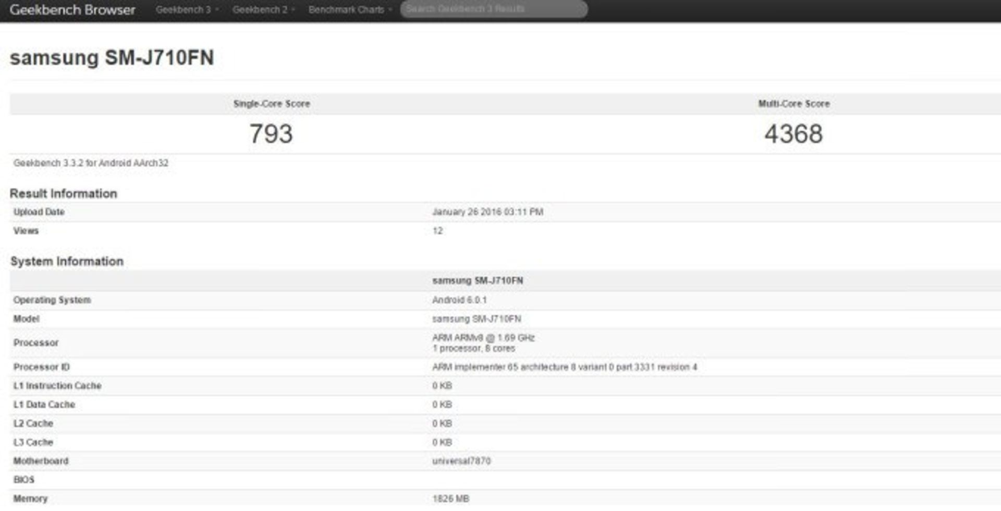Image resolution: width=1001 pixels, height=511 pixels.
Task: Select the universal7870 motherboard value
Action: (x=461, y=461)
